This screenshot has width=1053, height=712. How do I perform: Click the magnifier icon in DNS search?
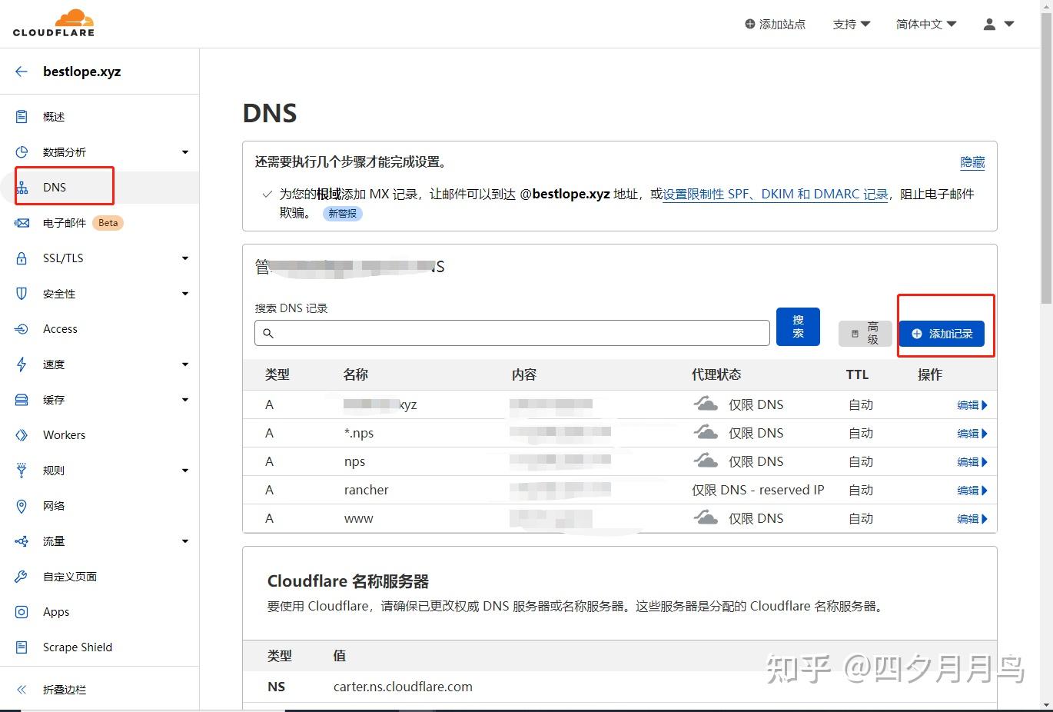coord(268,333)
